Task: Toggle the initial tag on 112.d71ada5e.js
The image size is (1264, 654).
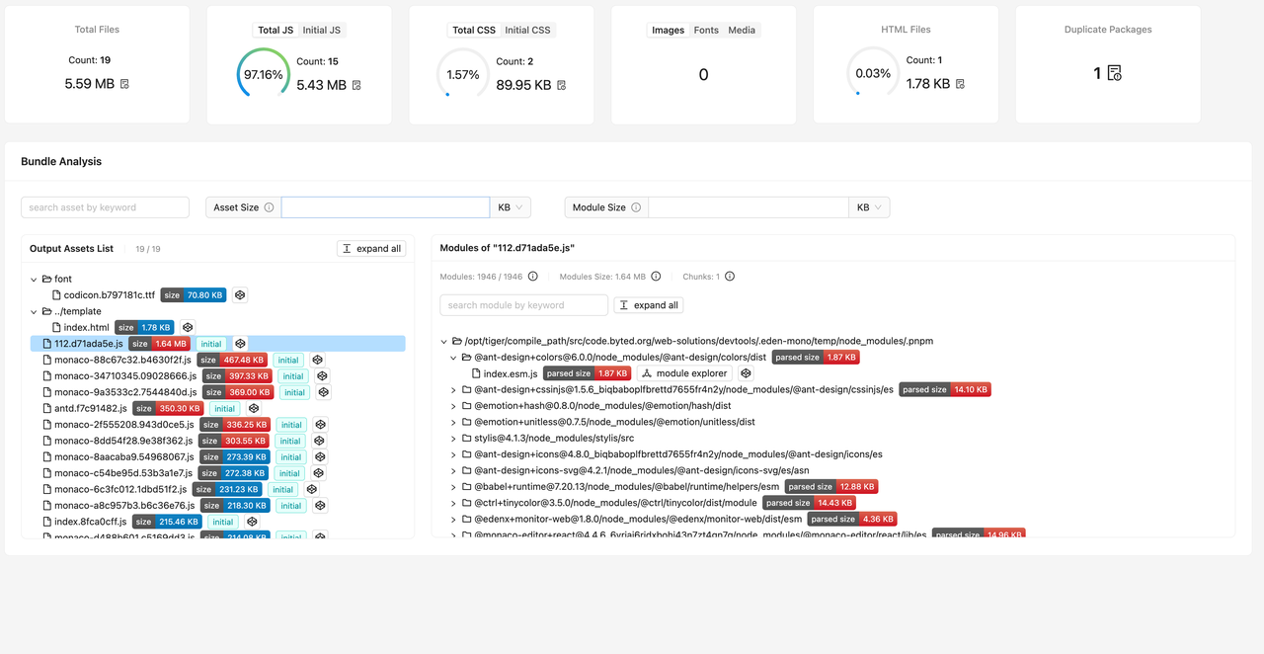Action: (x=211, y=343)
